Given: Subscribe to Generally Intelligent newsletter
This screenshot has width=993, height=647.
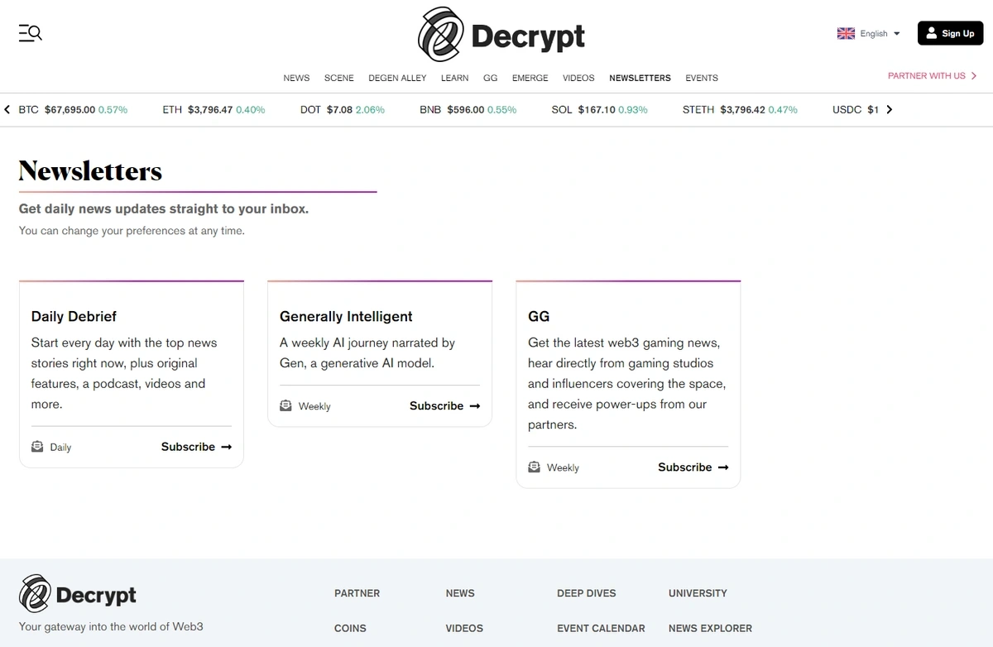Looking at the screenshot, I should [x=444, y=405].
